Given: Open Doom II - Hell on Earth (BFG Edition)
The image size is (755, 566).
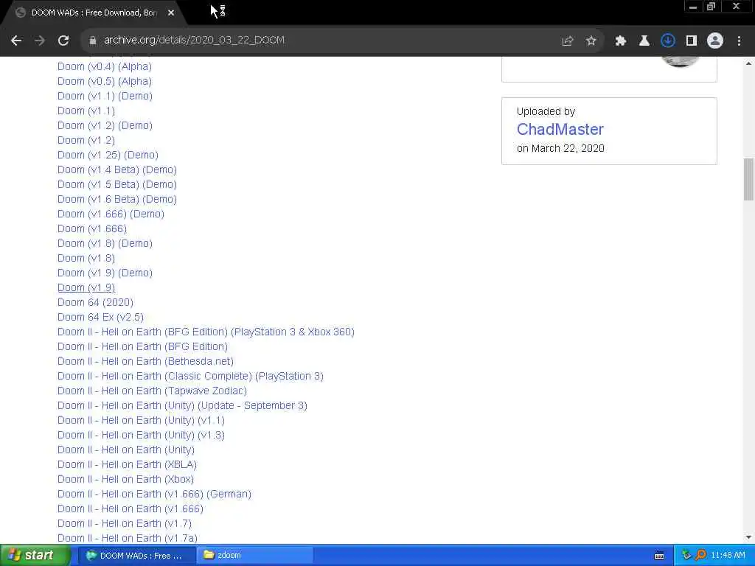Looking at the screenshot, I should pos(142,346).
